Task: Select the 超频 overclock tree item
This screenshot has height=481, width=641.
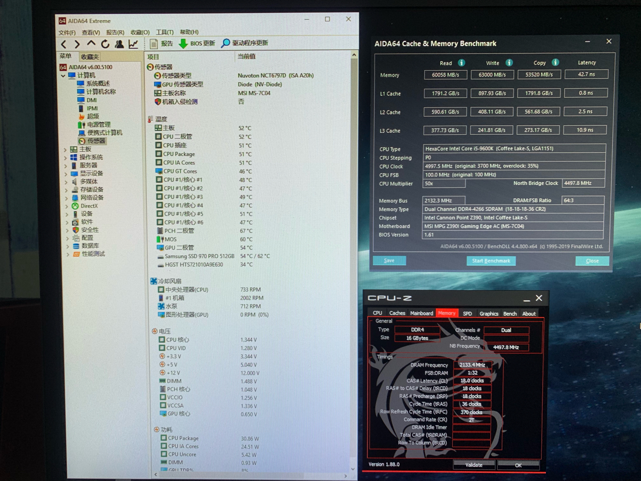Action: coord(89,116)
